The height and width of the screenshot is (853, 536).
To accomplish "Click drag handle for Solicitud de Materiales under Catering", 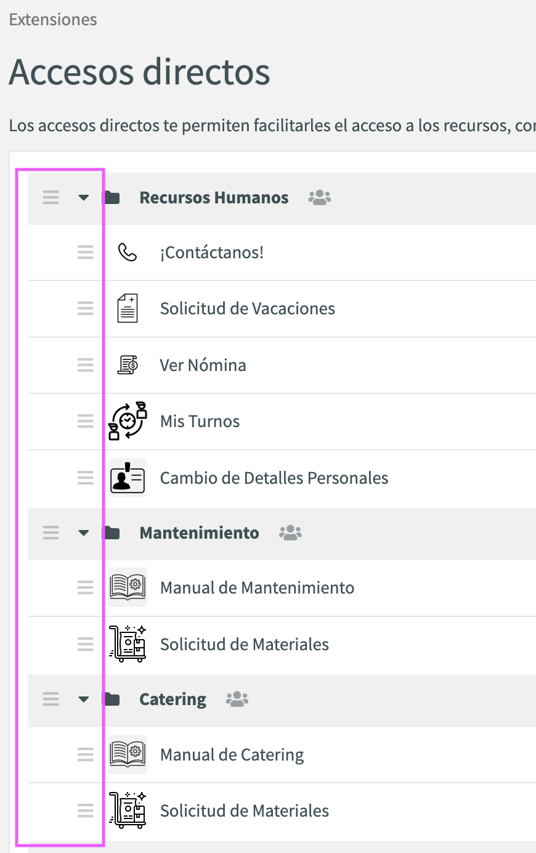I will 86,810.
